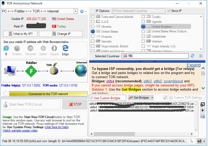Launch Firefox browser icon
The height and width of the screenshot is (146, 208).
point(17,48)
